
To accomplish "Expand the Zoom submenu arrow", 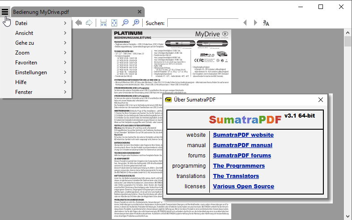I will [x=65, y=53].
